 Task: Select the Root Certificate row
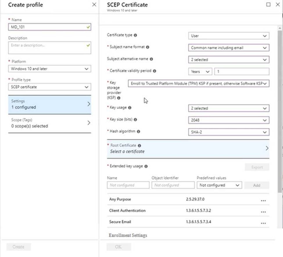click(188, 149)
